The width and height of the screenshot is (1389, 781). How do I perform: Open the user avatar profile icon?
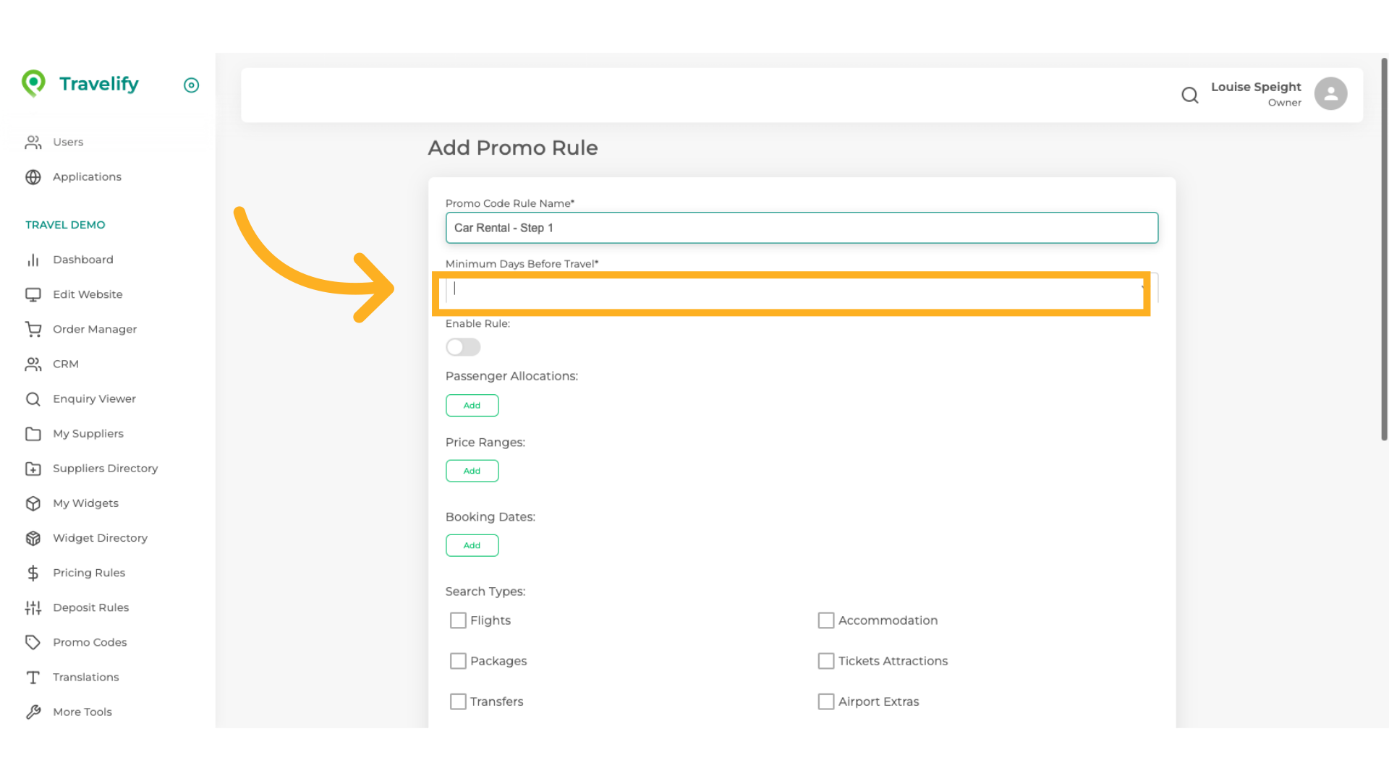[1330, 94]
